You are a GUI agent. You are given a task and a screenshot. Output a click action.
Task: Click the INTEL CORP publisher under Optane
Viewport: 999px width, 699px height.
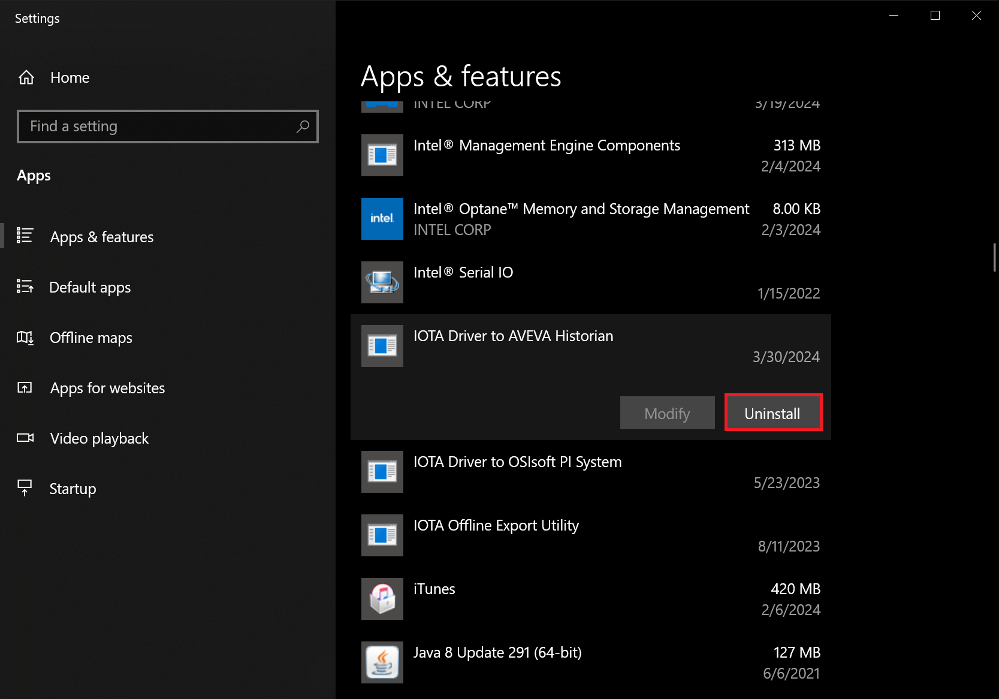[452, 230]
